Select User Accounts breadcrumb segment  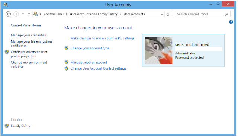click(134, 14)
